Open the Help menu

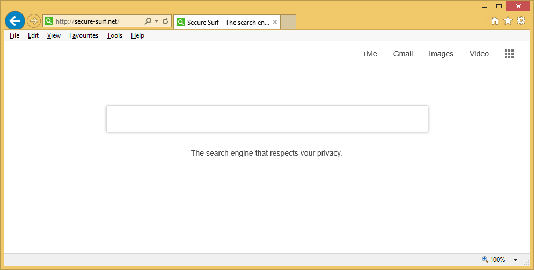click(x=137, y=35)
